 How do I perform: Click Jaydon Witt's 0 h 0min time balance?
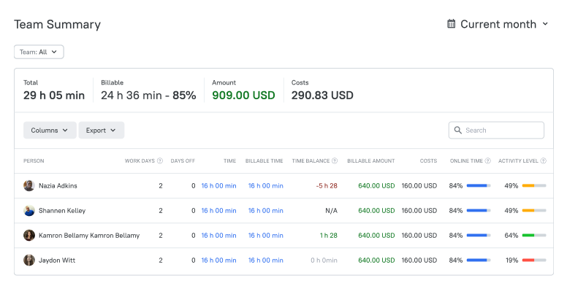[x=324, y=260]
